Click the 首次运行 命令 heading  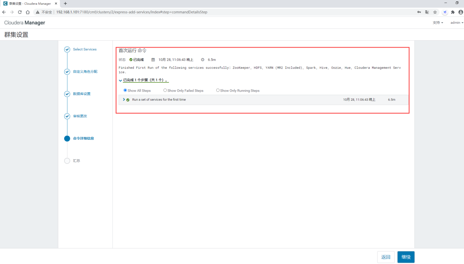133,51
